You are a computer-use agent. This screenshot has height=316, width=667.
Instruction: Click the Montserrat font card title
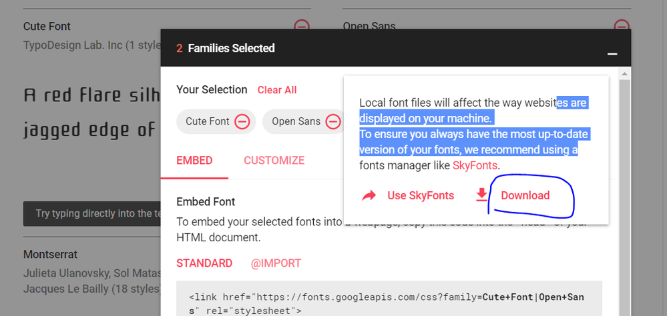[x=50, y=255]
